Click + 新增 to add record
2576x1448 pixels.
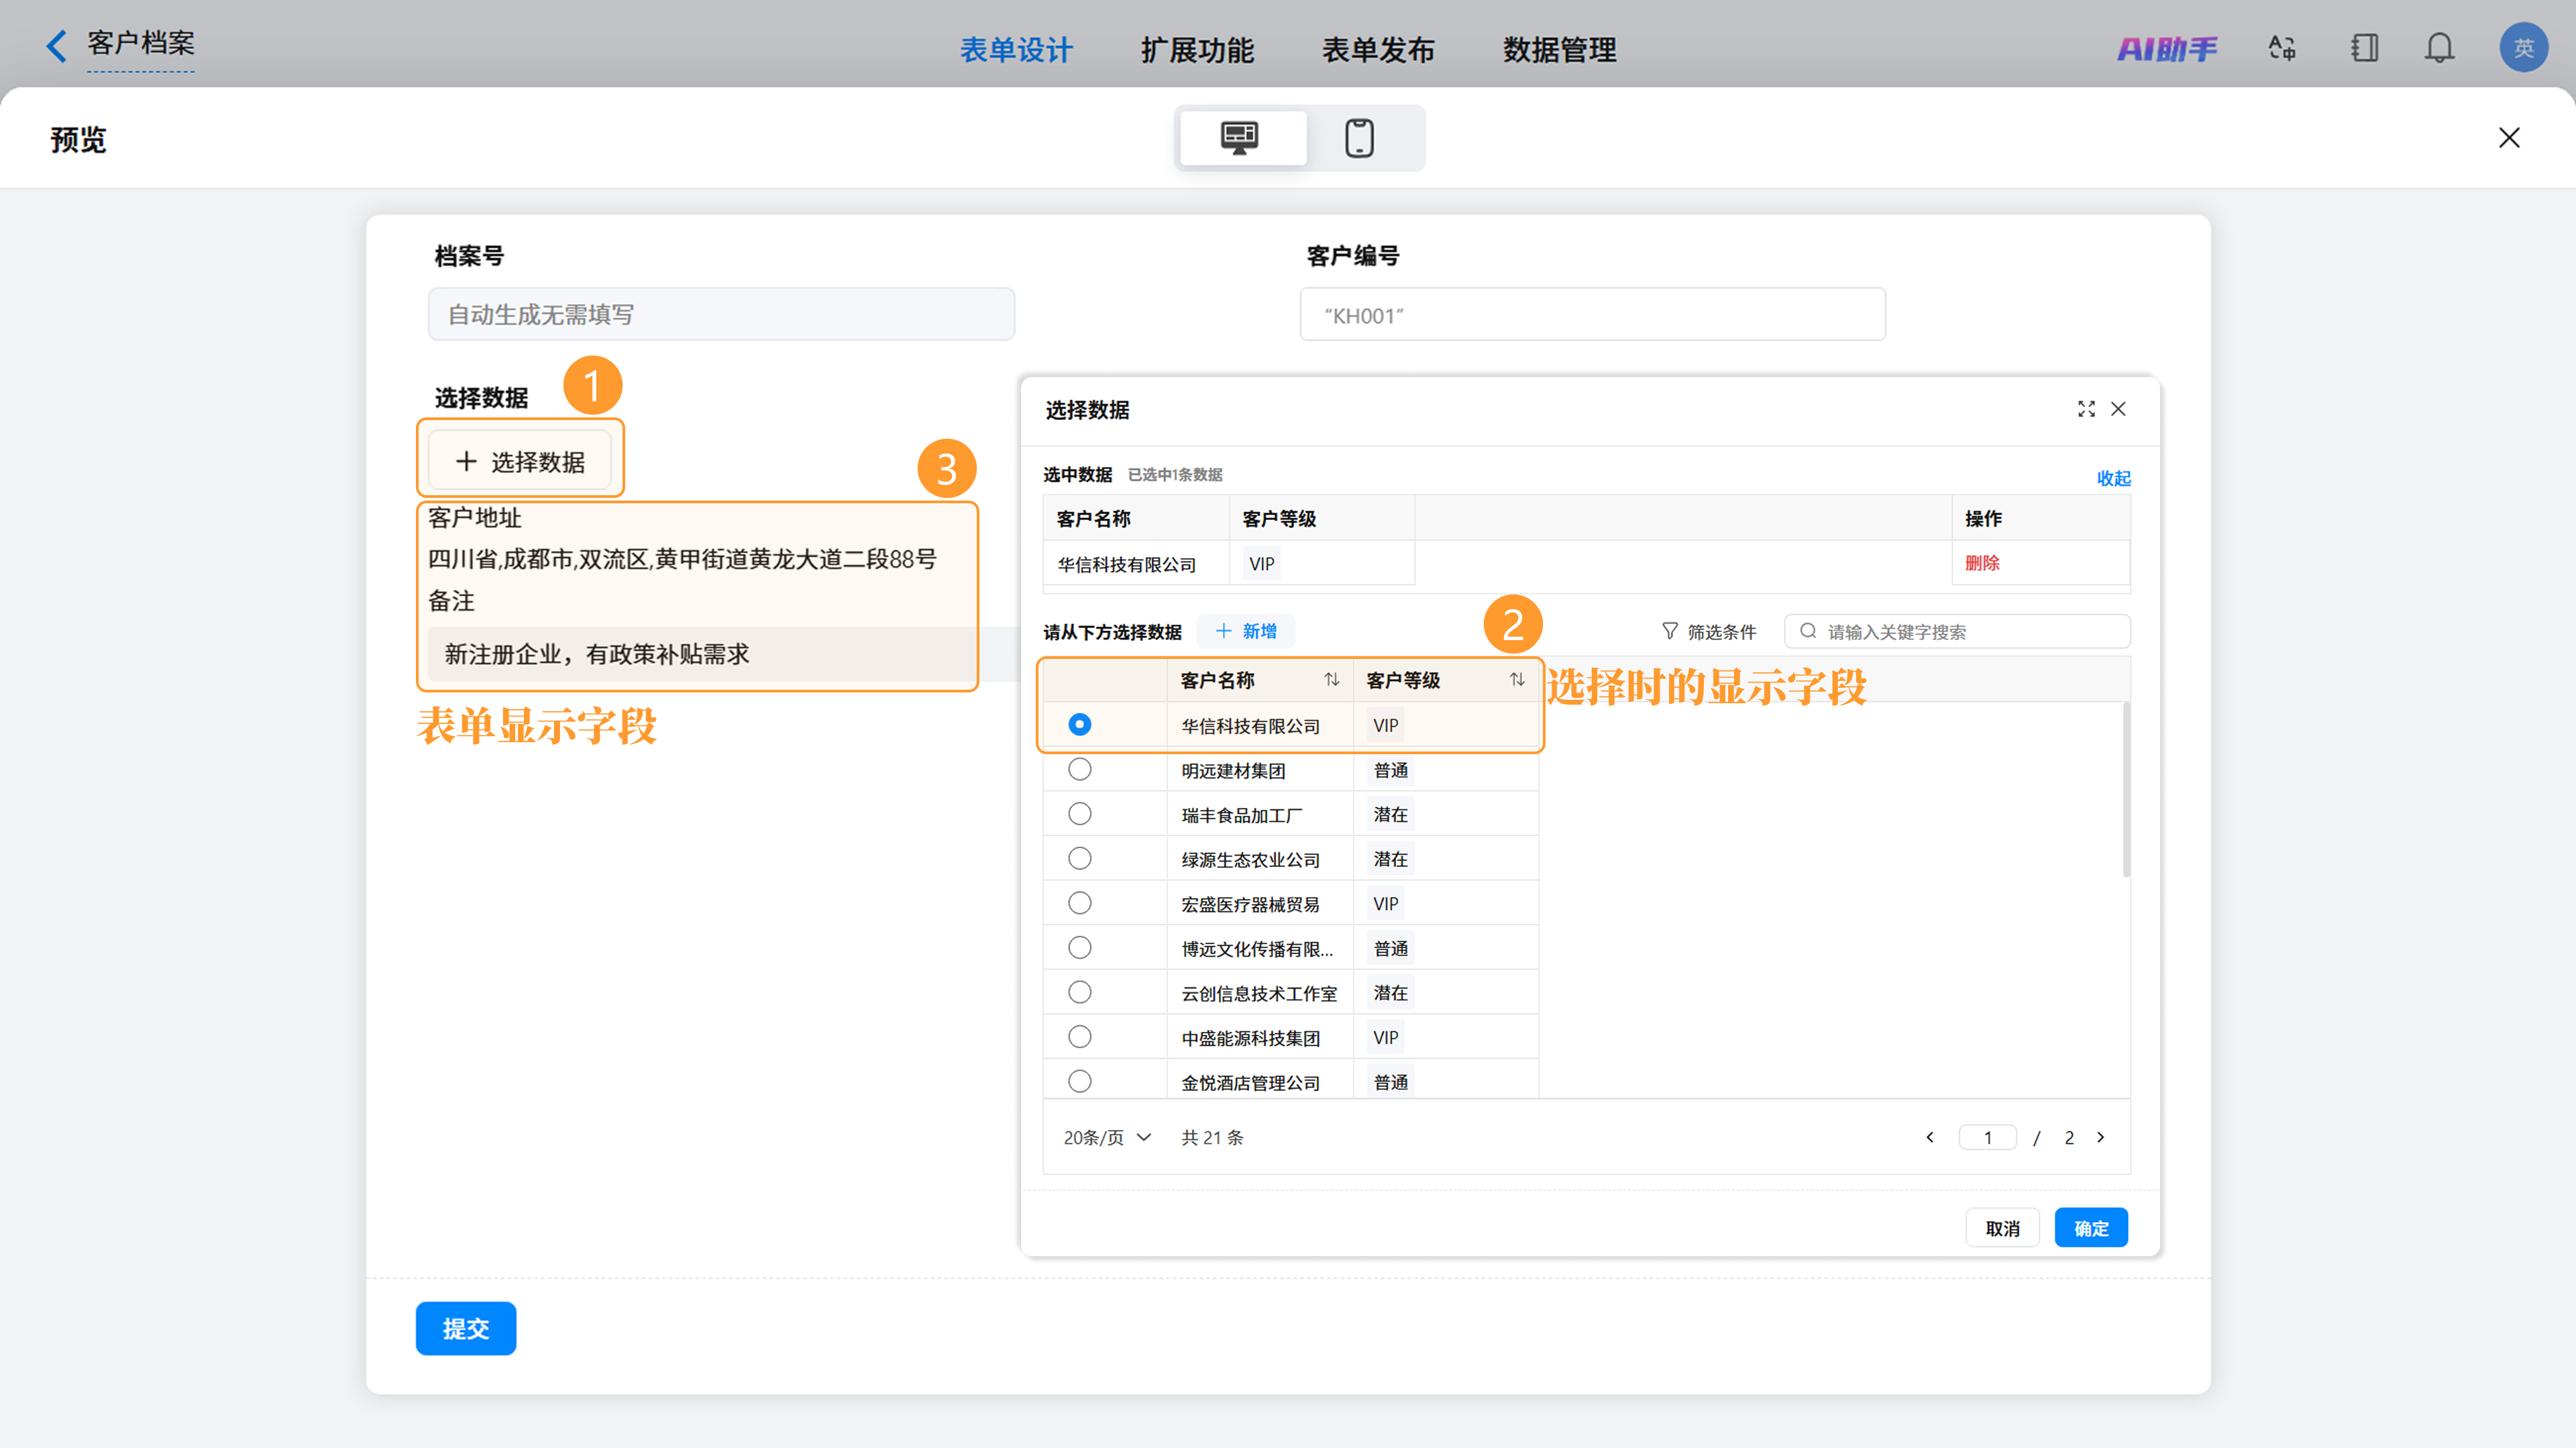[x=1246, y=631]
